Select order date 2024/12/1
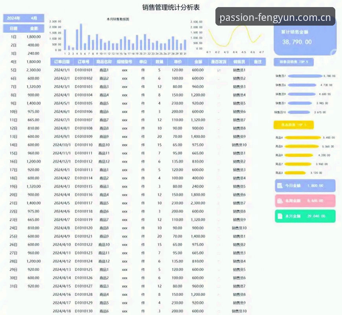 coord(62,161)
